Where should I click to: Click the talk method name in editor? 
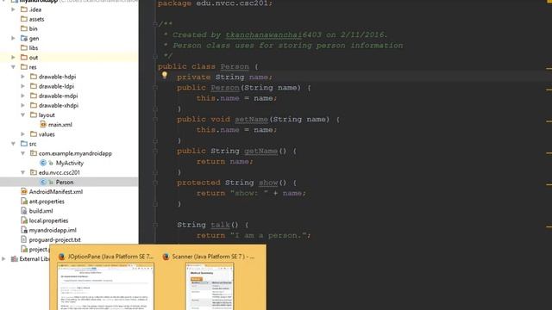click(x=221, y=225)
